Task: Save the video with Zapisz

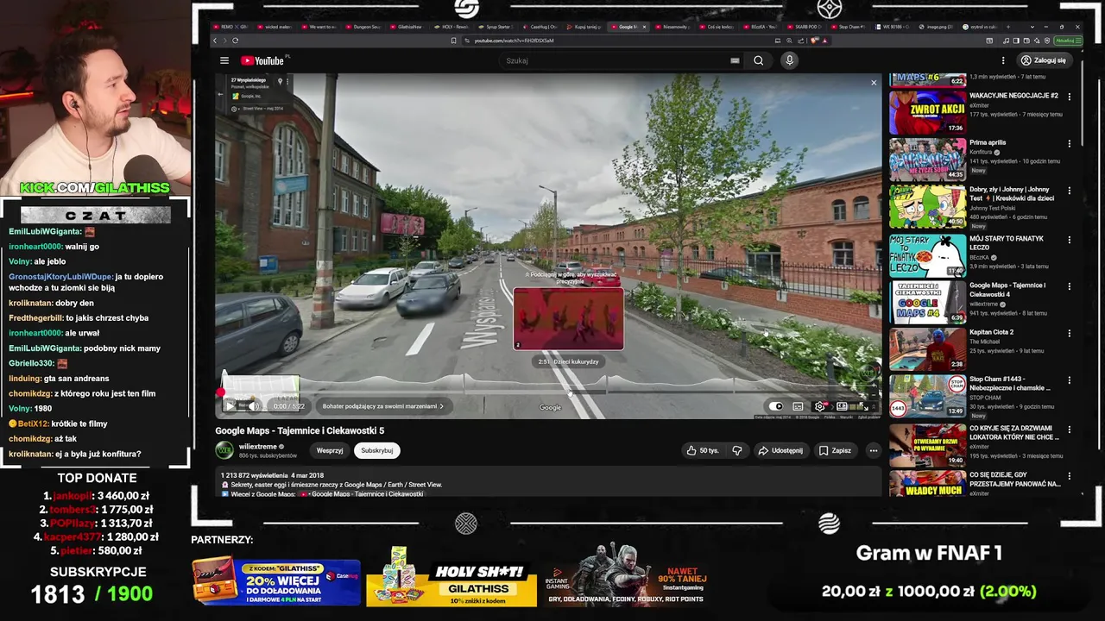Action: (x=835, y=450)
